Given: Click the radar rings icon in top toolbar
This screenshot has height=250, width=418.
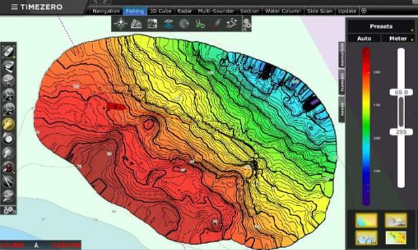Looking at the screenshot, I should pyautogui.click(x=184, y=24).
